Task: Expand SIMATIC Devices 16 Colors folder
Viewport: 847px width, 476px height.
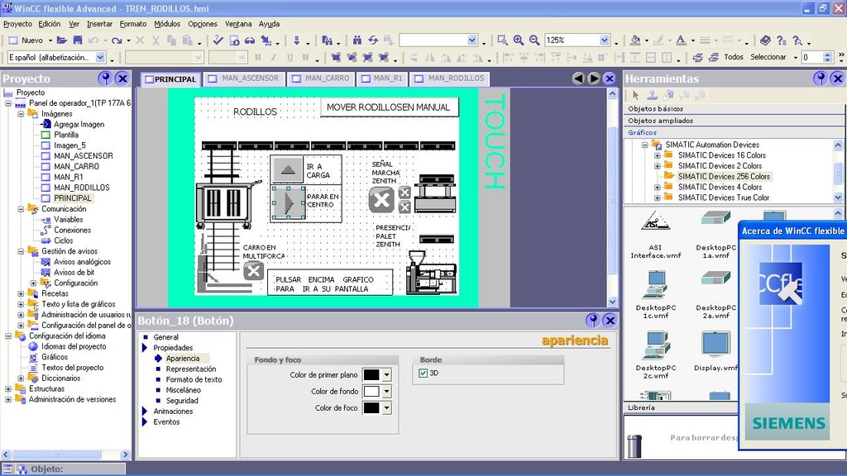Action: coord(658,155)
